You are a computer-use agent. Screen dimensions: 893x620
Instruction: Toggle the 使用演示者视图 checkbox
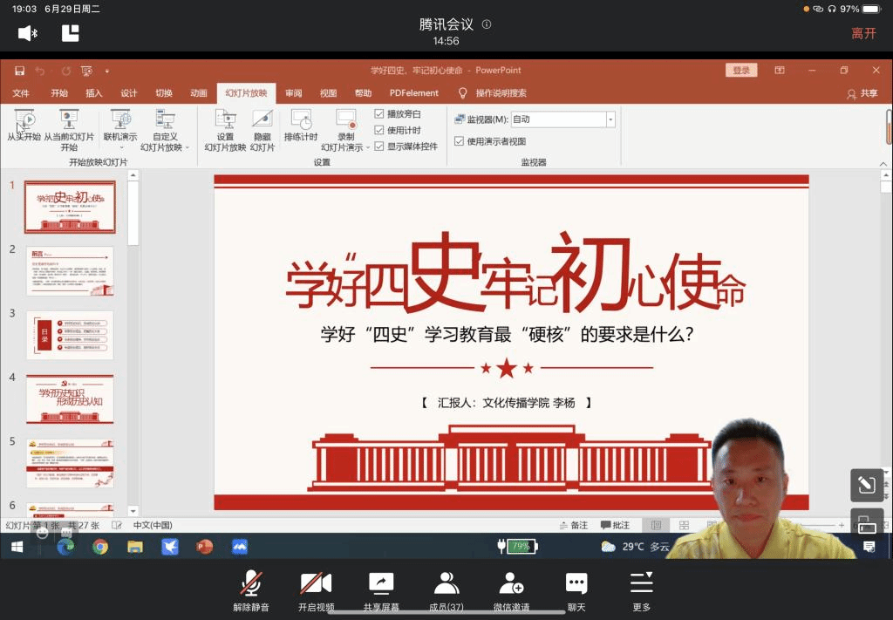460,141
